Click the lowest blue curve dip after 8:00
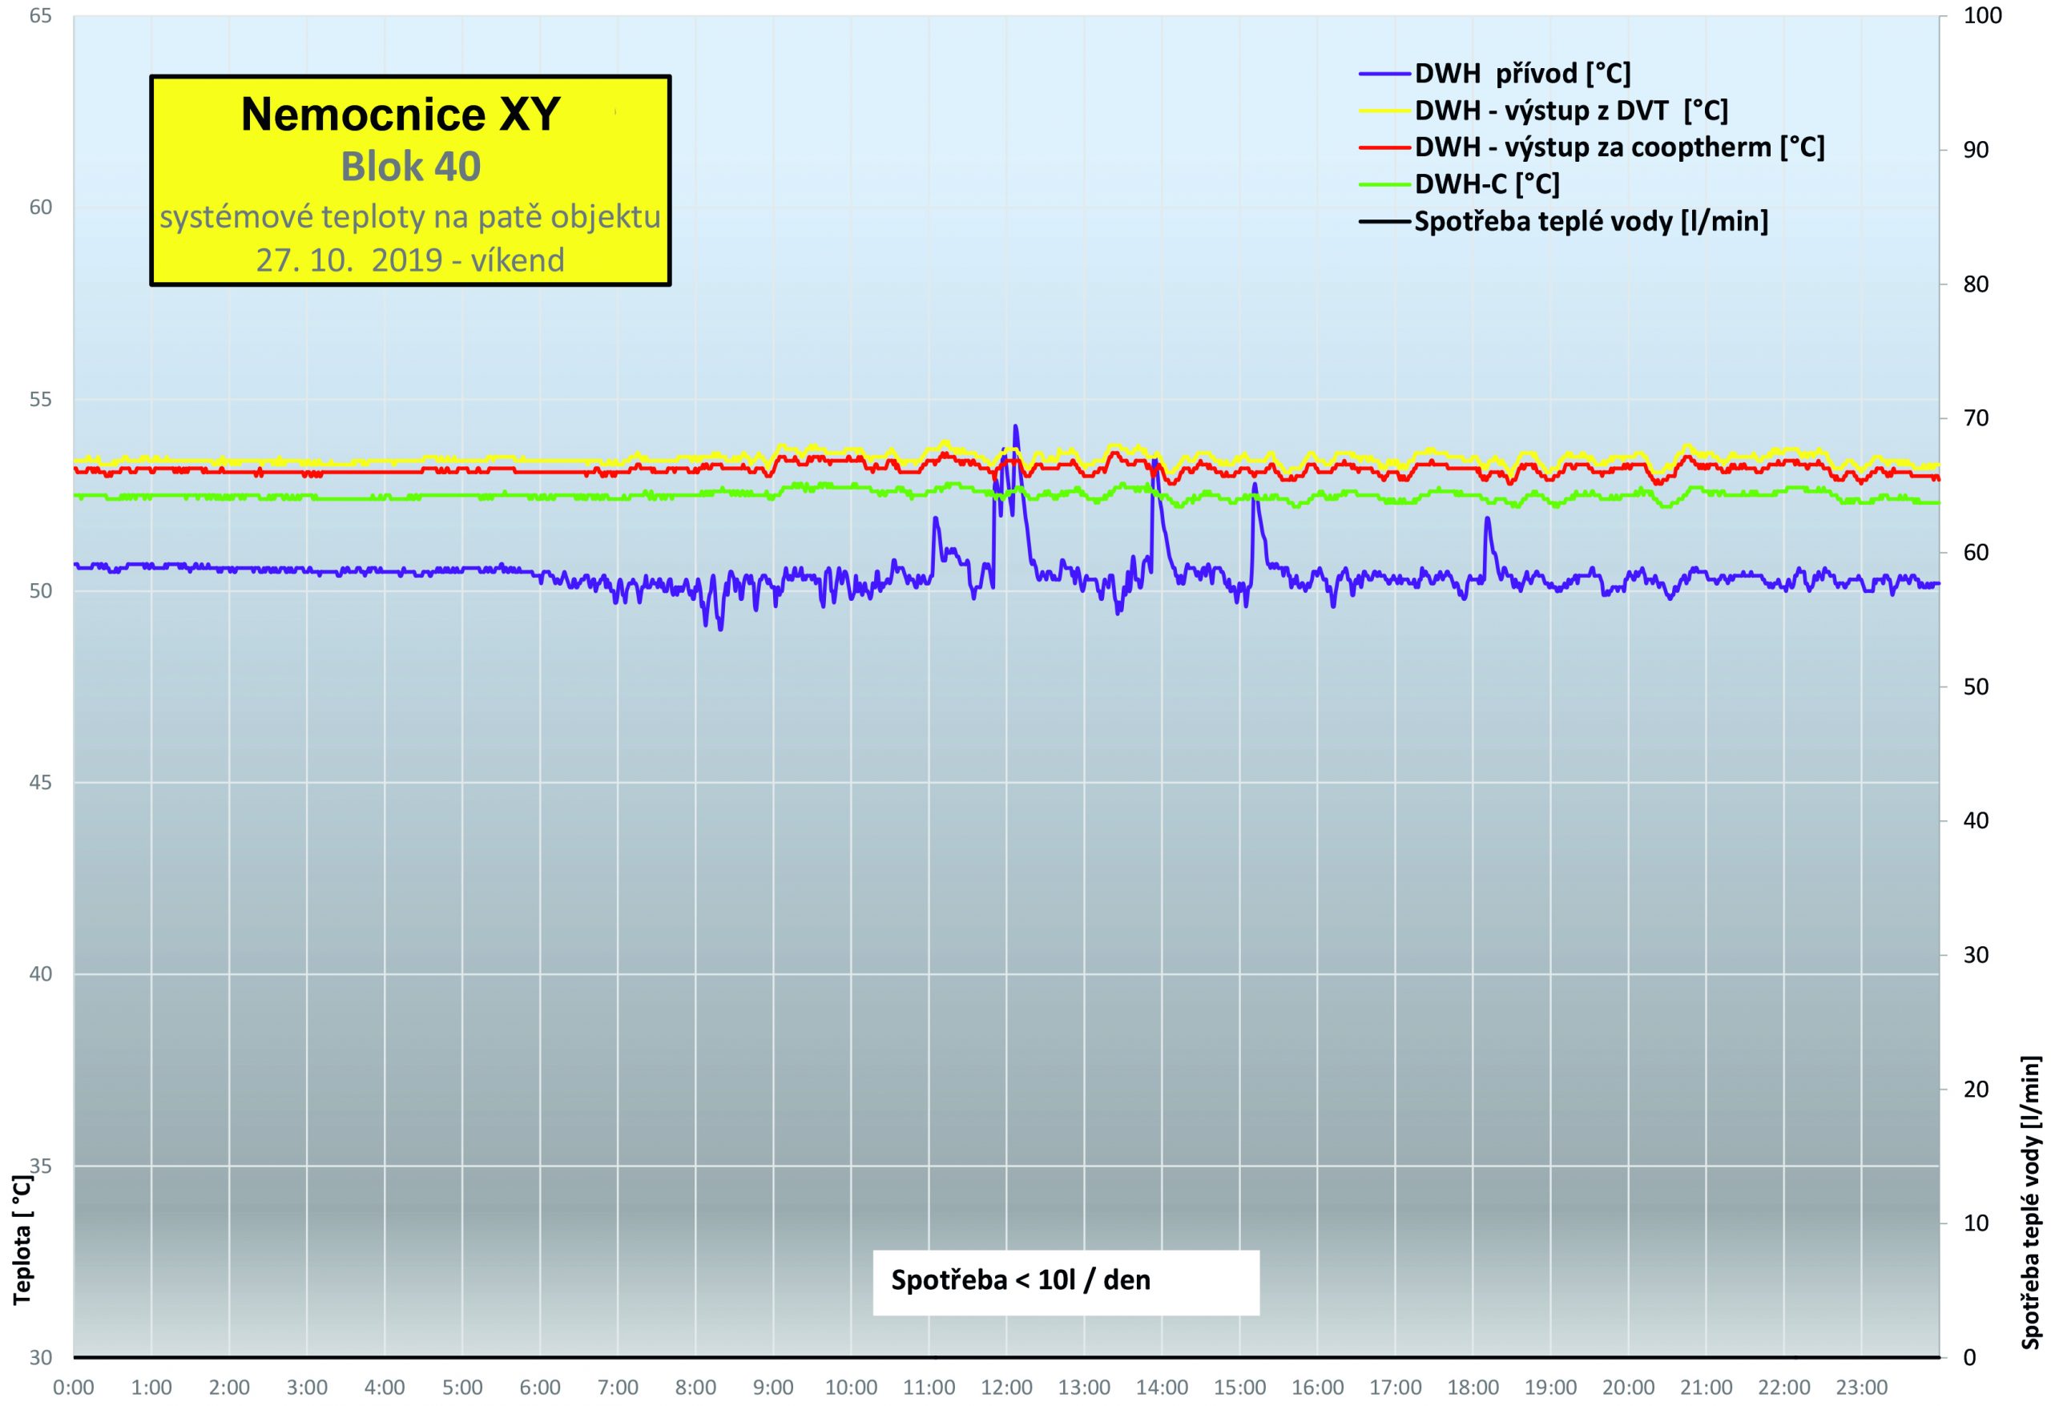The width and height of the screenshot is (2051, 1406). pos(720,628)
